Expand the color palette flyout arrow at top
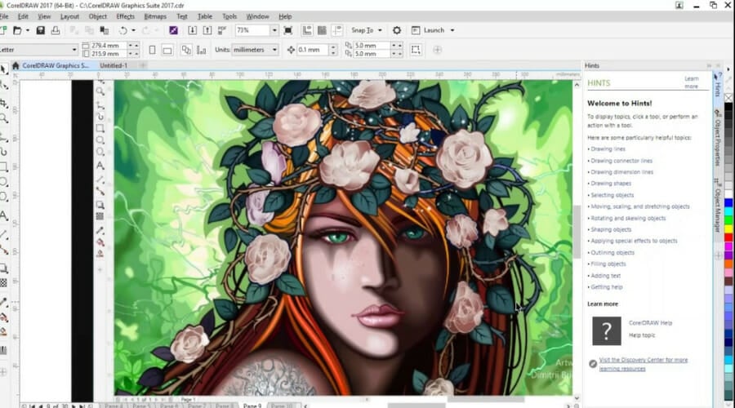The width and height of the screenshot is (735, 408). pos(728,69)
